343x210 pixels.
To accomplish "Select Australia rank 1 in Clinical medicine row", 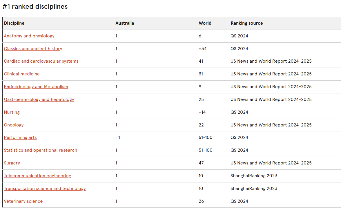I will (116, 74).
